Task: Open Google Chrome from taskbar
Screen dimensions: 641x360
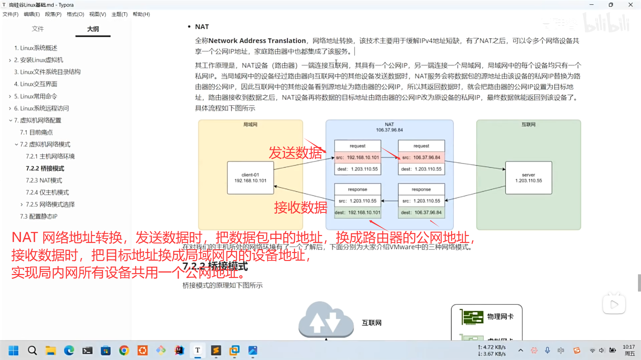Action: tap(124, 350)
